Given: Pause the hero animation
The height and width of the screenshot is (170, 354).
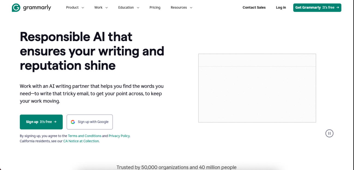Looking at the screenshot, I should click(329, 133).
